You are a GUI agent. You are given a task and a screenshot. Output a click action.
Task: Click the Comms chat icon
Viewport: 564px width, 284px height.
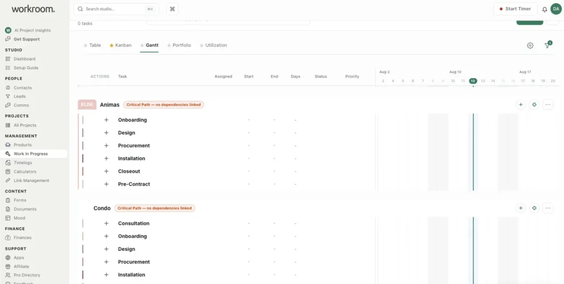click(x=8, y=105)
